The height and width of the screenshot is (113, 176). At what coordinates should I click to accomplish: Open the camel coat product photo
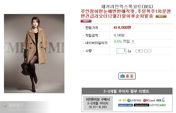[34, 54]
